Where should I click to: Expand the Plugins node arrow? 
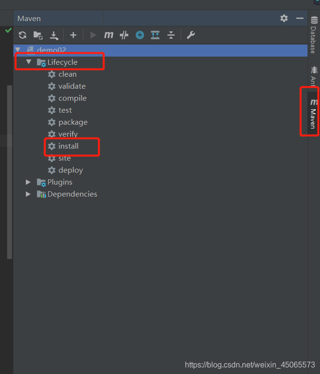point(28,182)
